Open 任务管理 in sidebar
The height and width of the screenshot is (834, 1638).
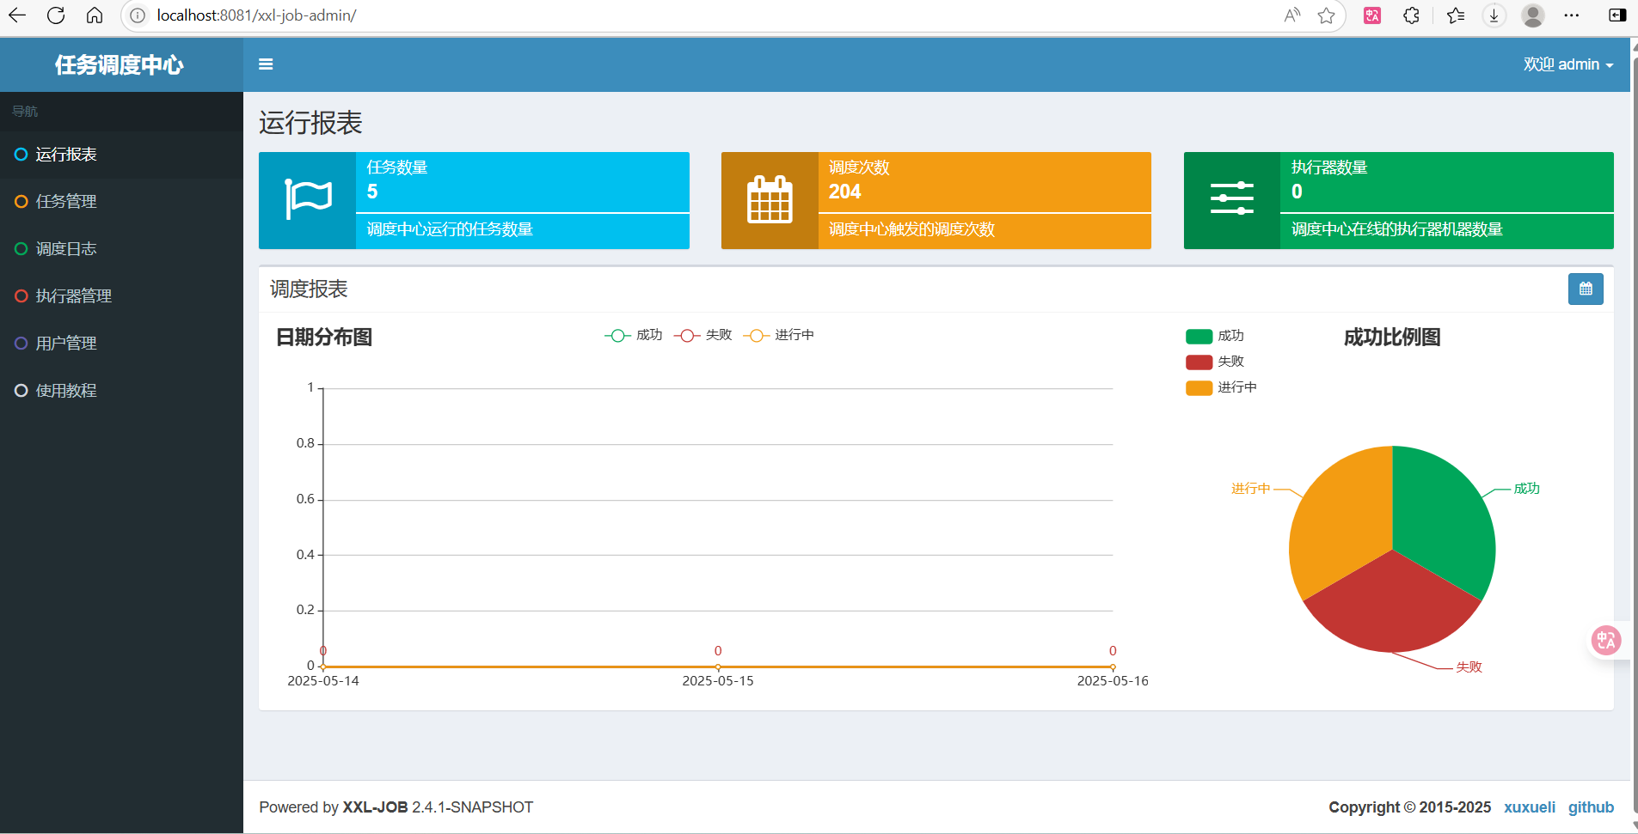click(121, 202)
